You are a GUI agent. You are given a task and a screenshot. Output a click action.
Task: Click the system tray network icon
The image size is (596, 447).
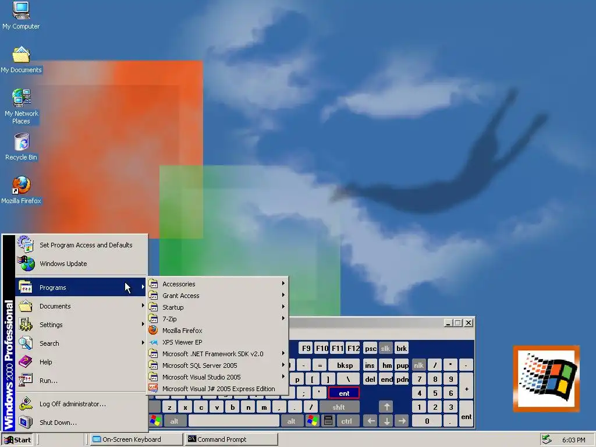pos(547,439)
